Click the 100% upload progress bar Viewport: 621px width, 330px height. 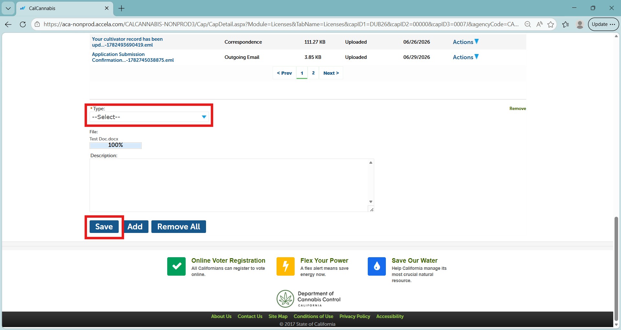click(115, 145)
